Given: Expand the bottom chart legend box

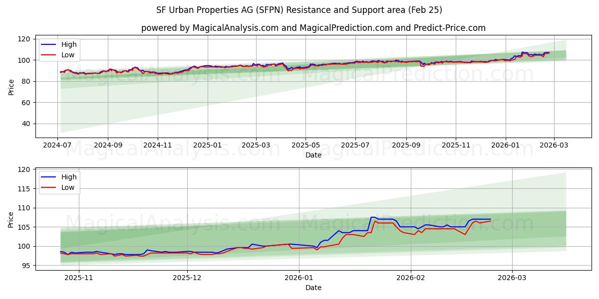Looking at the screenshot, I should coord(60,182).
